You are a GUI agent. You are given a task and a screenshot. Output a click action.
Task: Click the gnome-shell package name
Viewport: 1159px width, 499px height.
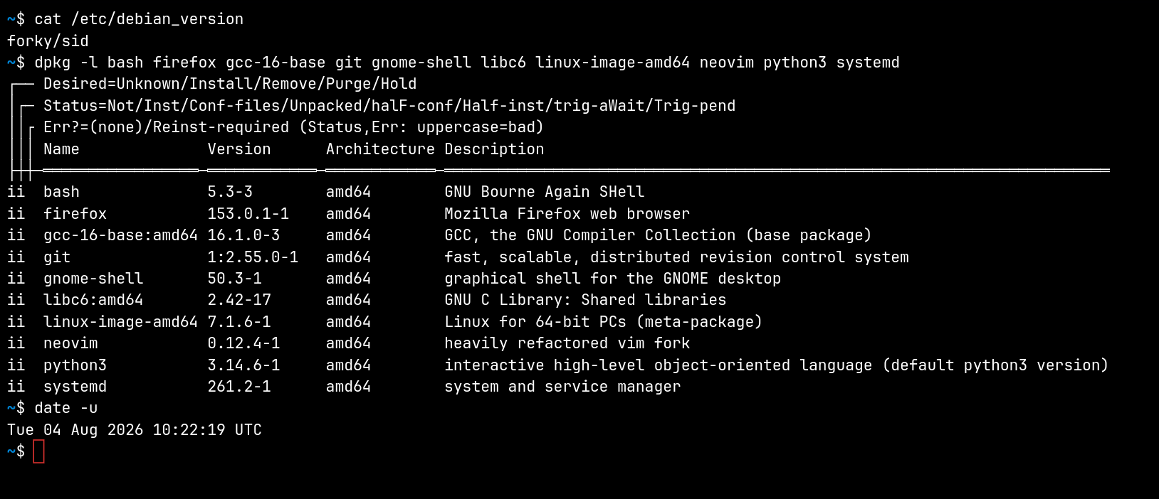click(x=93, y=279)
